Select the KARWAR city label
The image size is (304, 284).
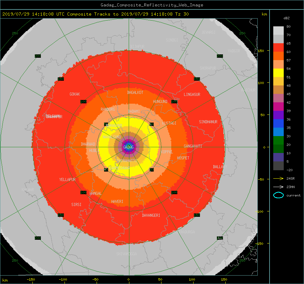[28, 189]
